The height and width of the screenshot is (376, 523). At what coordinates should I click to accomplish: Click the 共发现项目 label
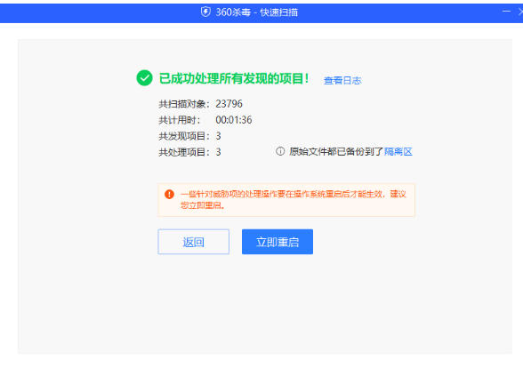click(x=184, y=136)
